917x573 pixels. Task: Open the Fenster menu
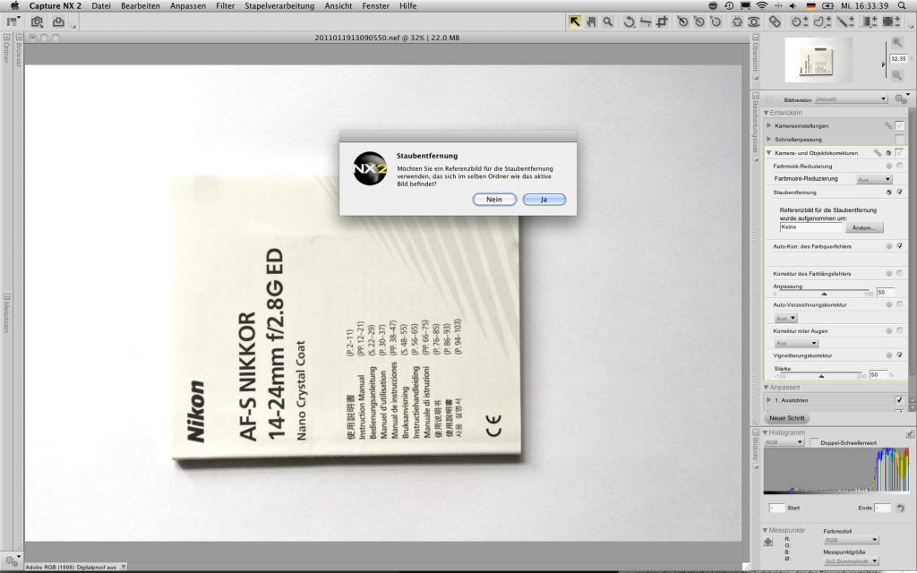tap(375, 6)
